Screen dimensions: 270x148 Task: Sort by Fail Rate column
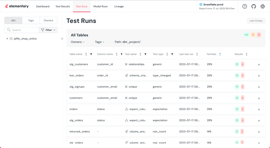tap(220, 54)
